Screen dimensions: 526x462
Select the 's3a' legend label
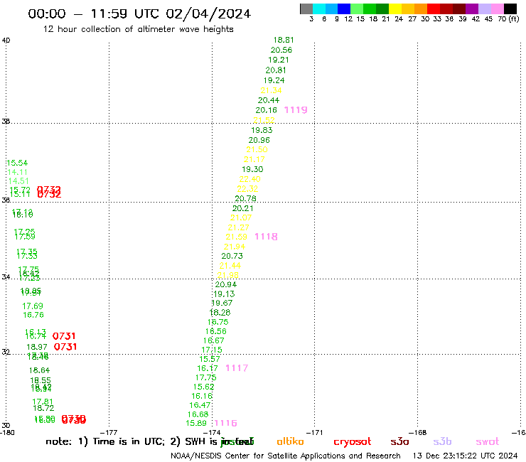coord(400,441)
